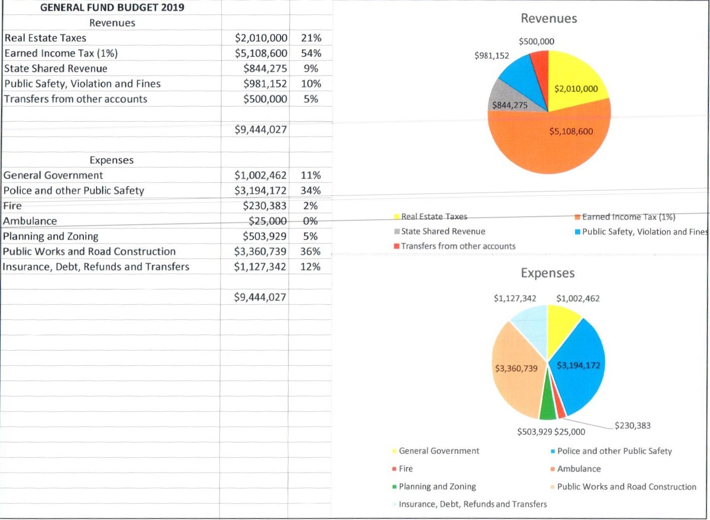Select the Revenues pie chart title
710x520 pixels.
pyautogui.click(x=549, y=19)
